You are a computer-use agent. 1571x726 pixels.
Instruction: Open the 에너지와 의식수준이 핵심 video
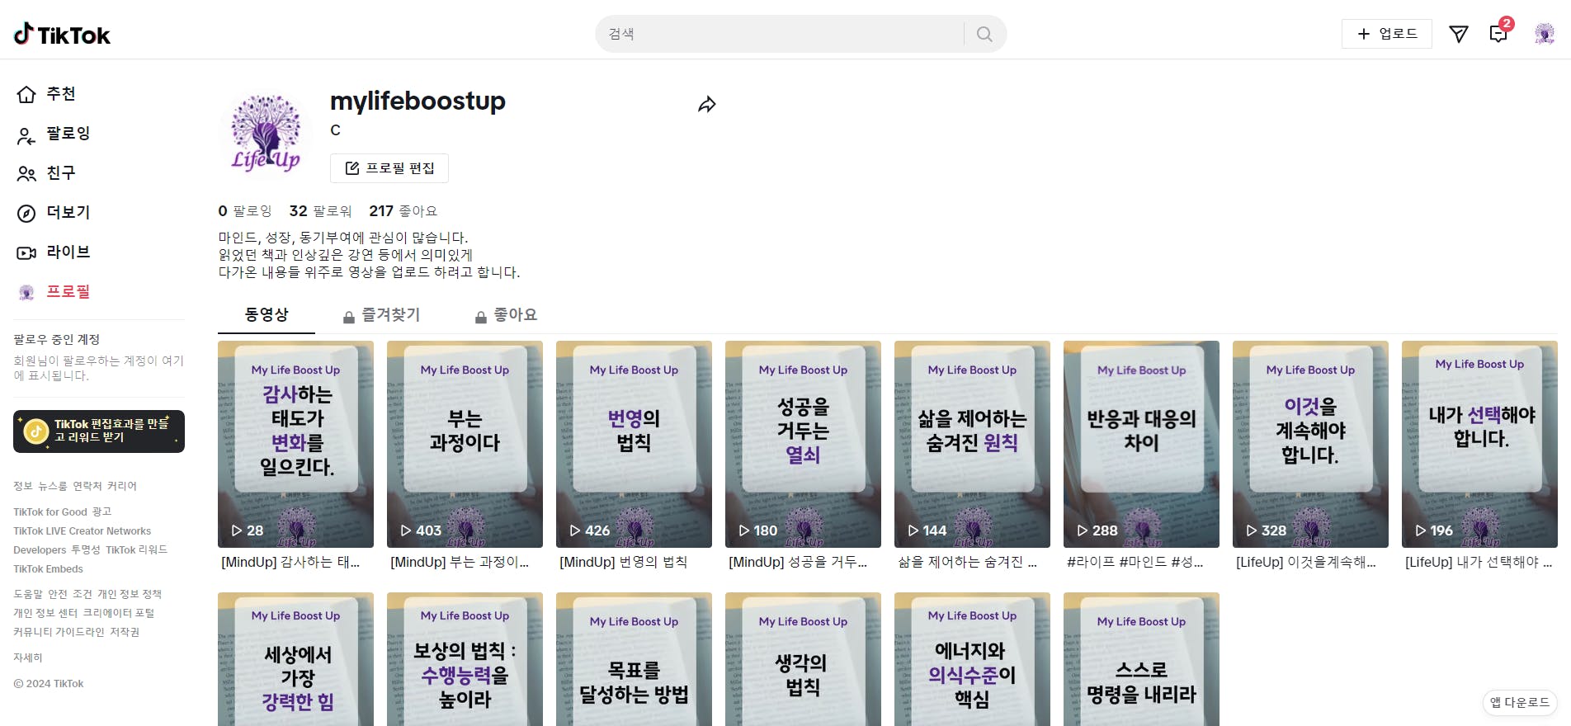click(x=972, y=659)
